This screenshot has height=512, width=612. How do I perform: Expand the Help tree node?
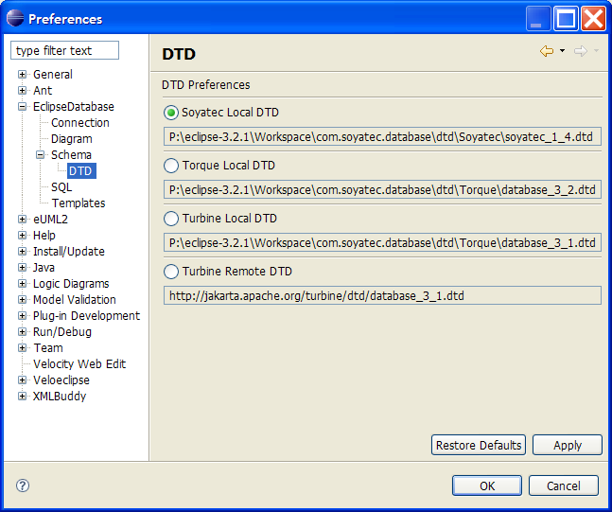[23, 235]
